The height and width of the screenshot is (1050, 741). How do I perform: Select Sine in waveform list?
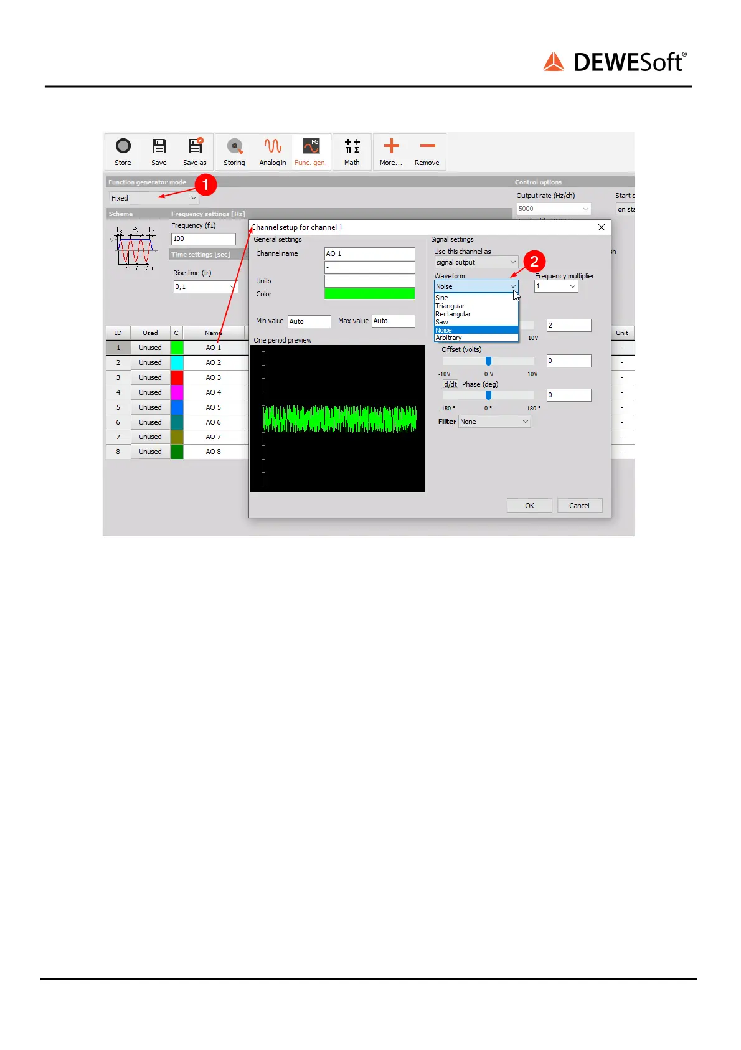[x=476, y=298]
